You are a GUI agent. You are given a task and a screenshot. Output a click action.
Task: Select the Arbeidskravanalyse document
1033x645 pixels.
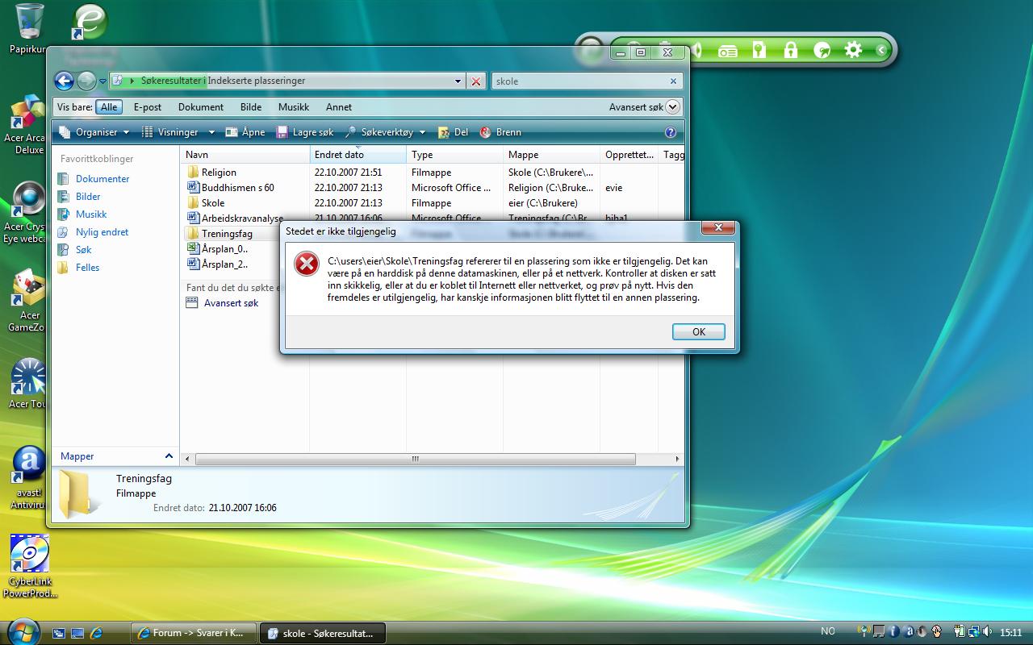click(x=242, y=218)
